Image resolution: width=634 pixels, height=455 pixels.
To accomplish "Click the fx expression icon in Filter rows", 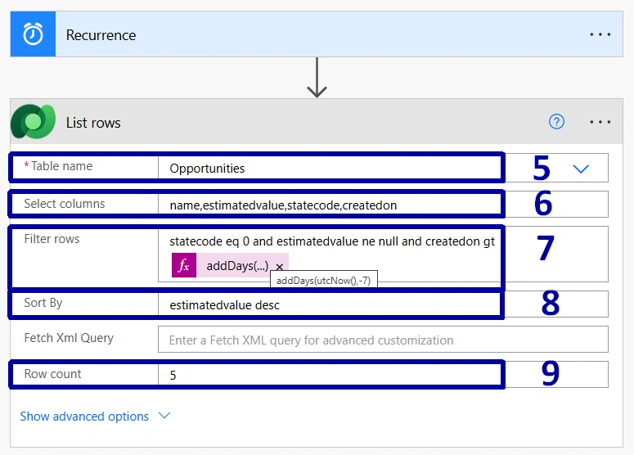I will (184, 265).
